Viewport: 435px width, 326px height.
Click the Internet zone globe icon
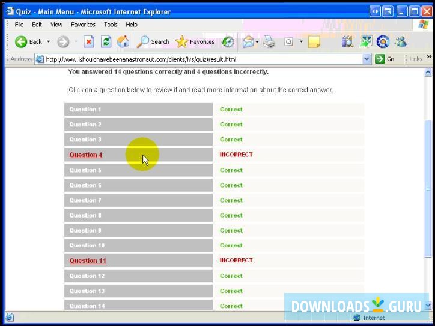pos(357,318)
